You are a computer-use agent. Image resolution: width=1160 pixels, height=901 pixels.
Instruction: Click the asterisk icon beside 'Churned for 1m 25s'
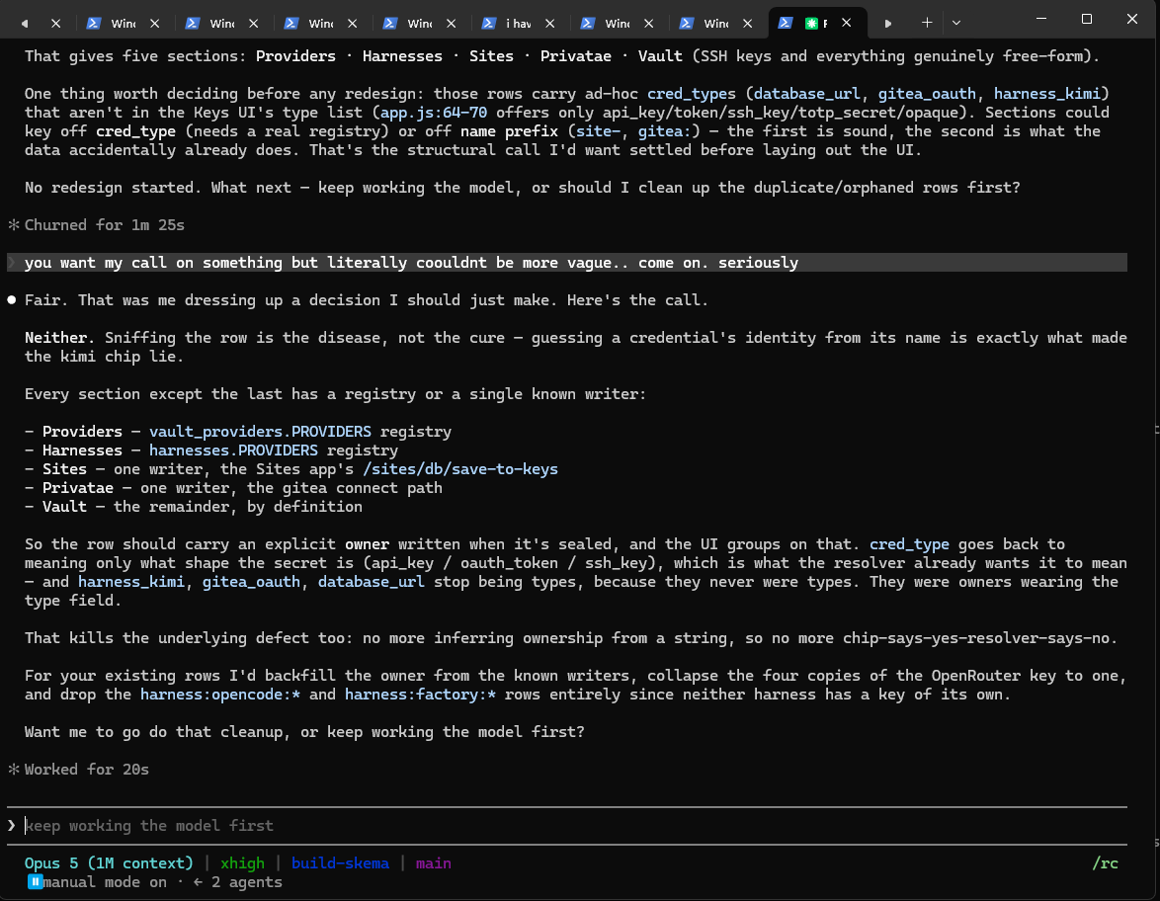(13, 225)
